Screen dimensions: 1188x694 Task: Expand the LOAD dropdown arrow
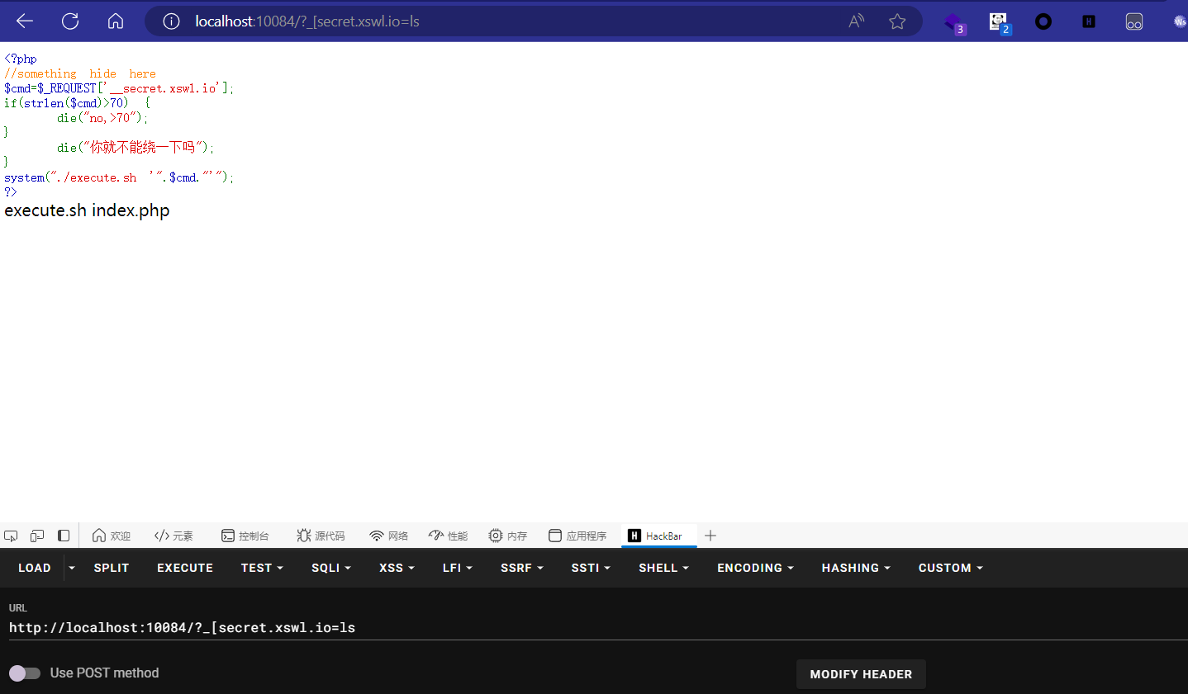[x=72, y=568]
